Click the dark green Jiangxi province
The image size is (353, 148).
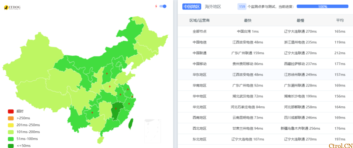[x=117, y=110]
